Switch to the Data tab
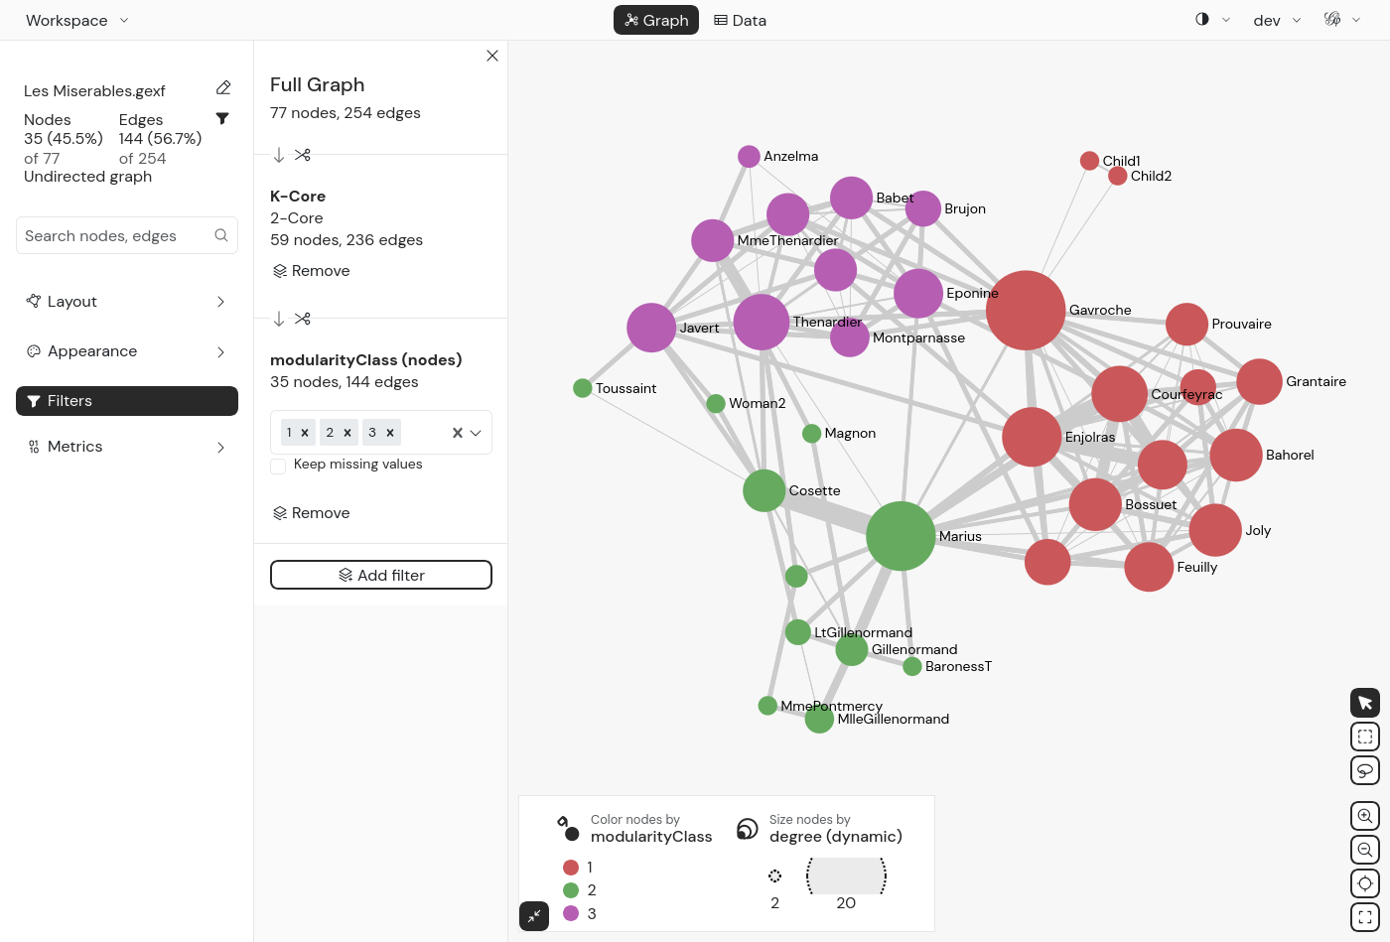 click(x=741, y=20)
